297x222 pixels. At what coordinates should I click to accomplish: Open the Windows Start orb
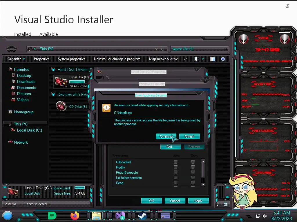(x=8, y=216)
